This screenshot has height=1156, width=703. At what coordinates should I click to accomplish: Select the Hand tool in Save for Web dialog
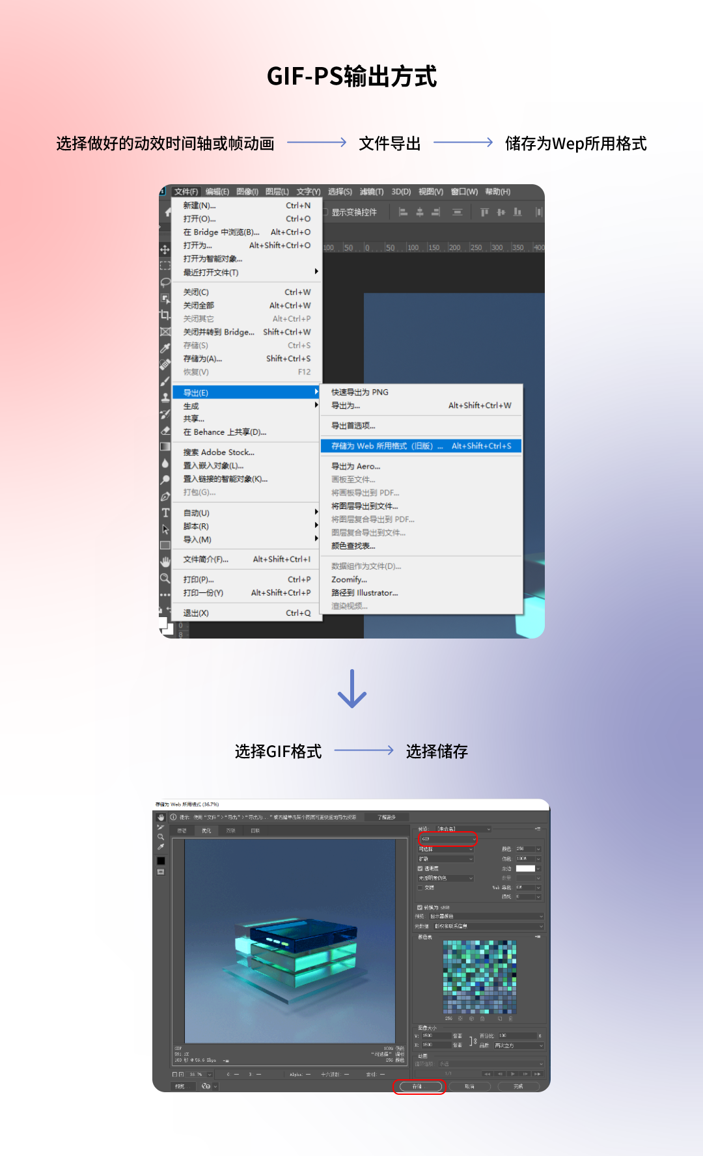(161, 817)
